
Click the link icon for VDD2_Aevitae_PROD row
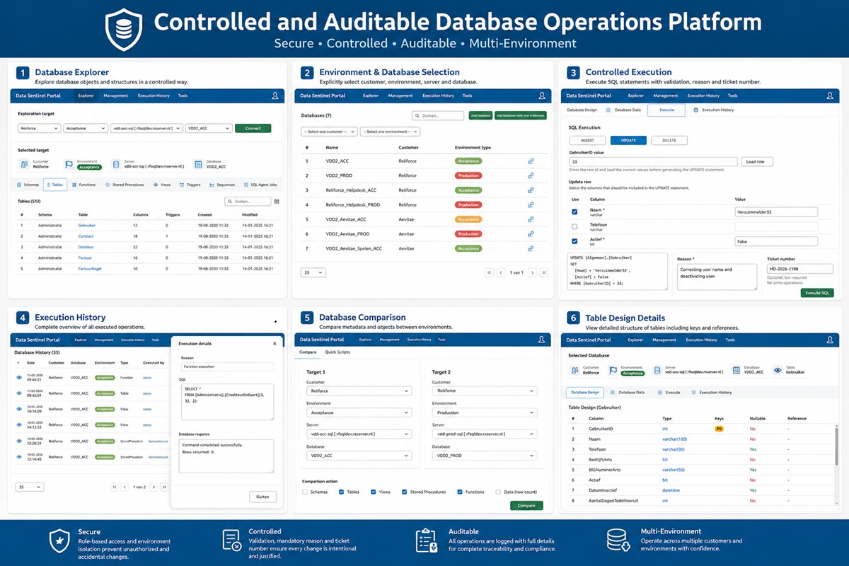point(531,234)
